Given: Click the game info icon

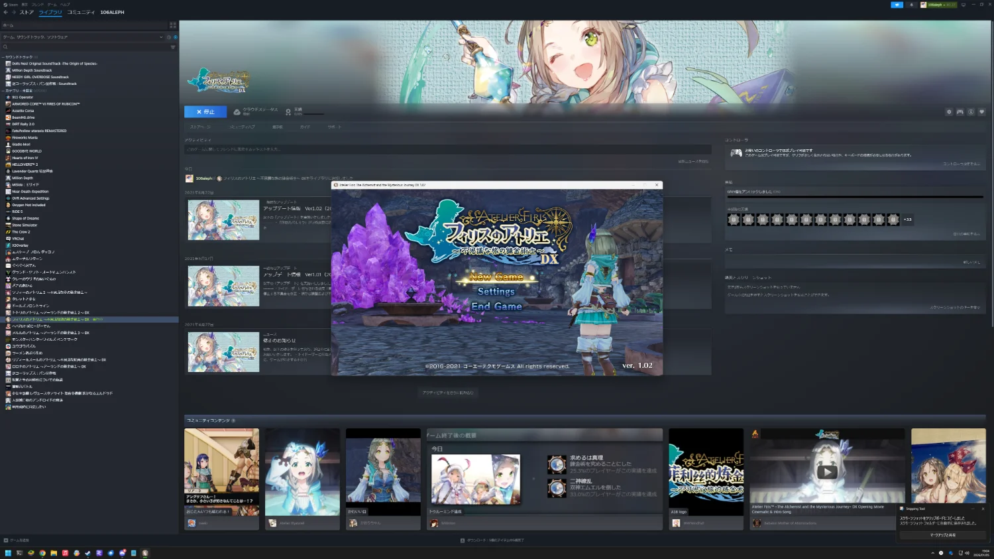Looking at the screenshot, I should [971, 112].
